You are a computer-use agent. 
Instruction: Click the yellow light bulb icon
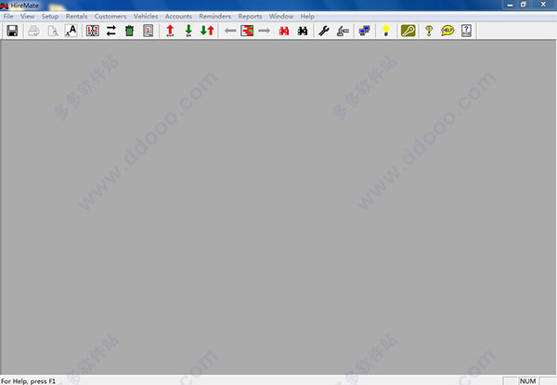pyautogui.click(x=386, y=31)
